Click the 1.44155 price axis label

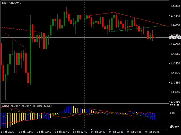click(x=175, y=35)
